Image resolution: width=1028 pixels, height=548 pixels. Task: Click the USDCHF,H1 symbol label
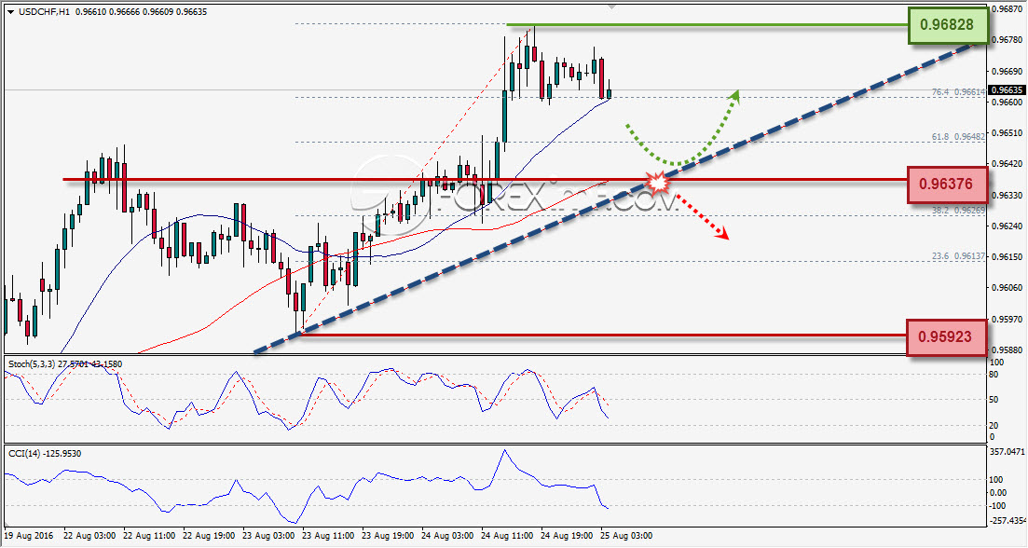(44, 12)
